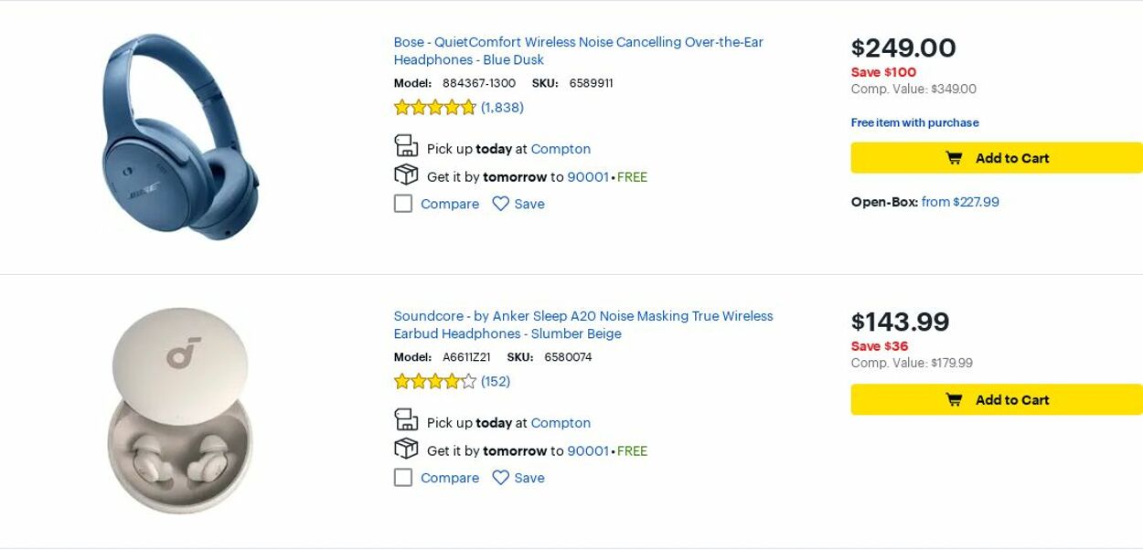Click Free item with purchase link
This screenshot has height=550, width=1143.
click(x=914, y=122)
